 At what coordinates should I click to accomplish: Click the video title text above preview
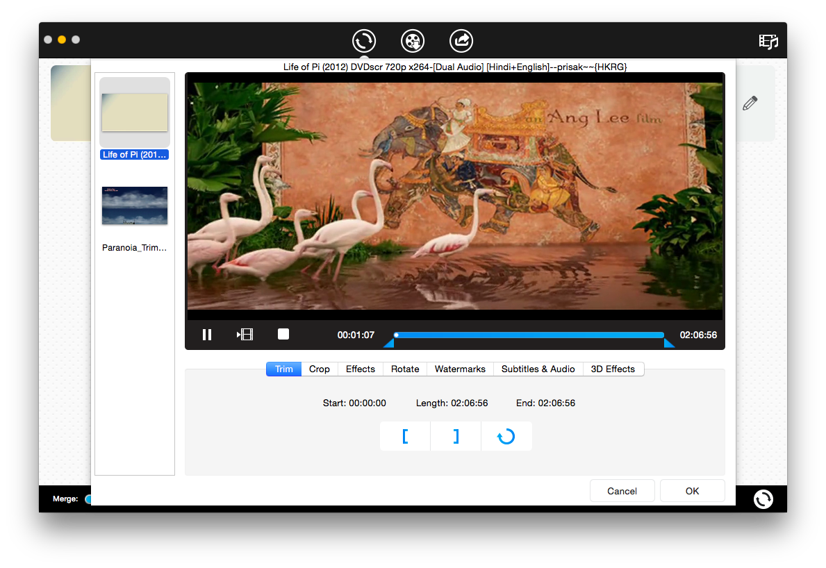(455, 67)
